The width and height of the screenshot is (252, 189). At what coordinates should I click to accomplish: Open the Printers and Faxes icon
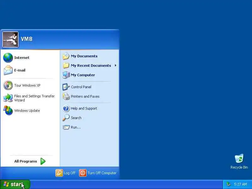coord(66,96)
